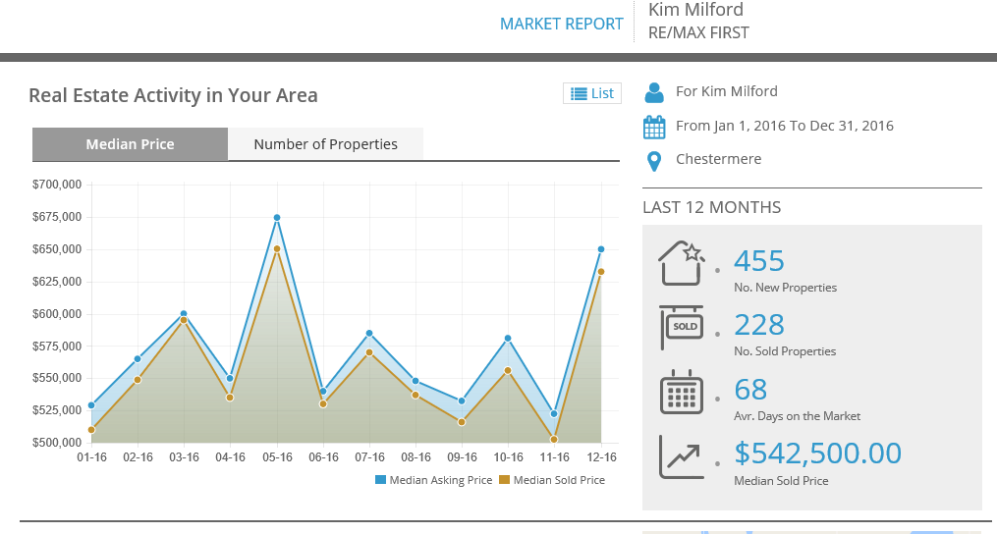Click the SOLD sign icon

coord(682,327)
